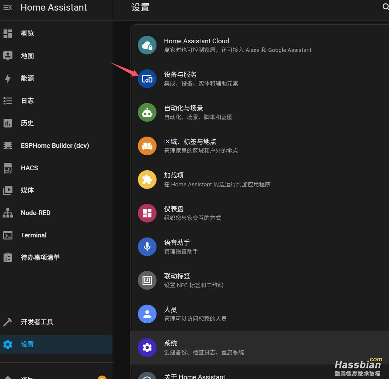Viewport: 389px width, 379px height.
Task: Open the Terminal console icon
Action: pyautogui.click(x=8, y=235)
